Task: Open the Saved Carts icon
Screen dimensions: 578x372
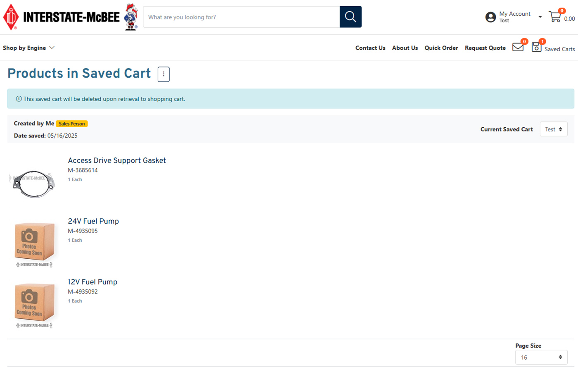Action: pyautogui.click(x=536, y=47)
